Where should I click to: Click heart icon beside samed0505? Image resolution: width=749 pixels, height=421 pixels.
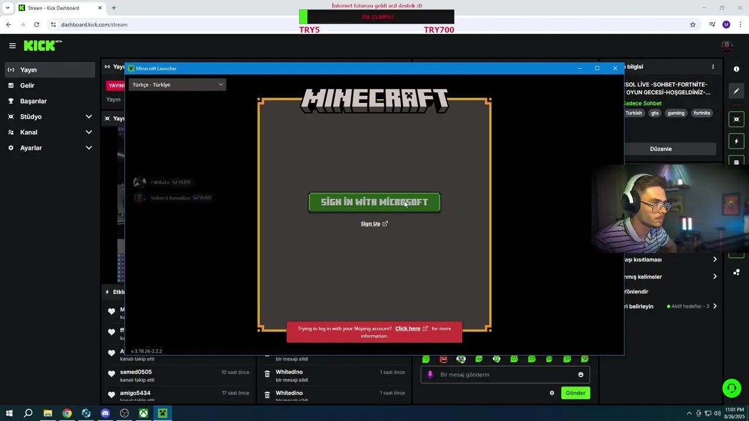click(x=111, y=374)
